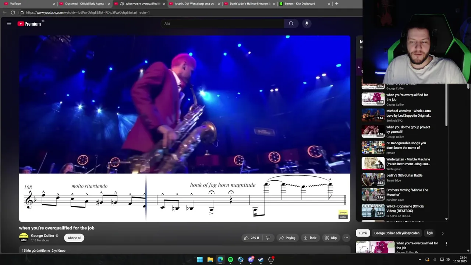Click the magnifier search button
This screenshot has width=471, height=265.
click(x=291, y=24)
